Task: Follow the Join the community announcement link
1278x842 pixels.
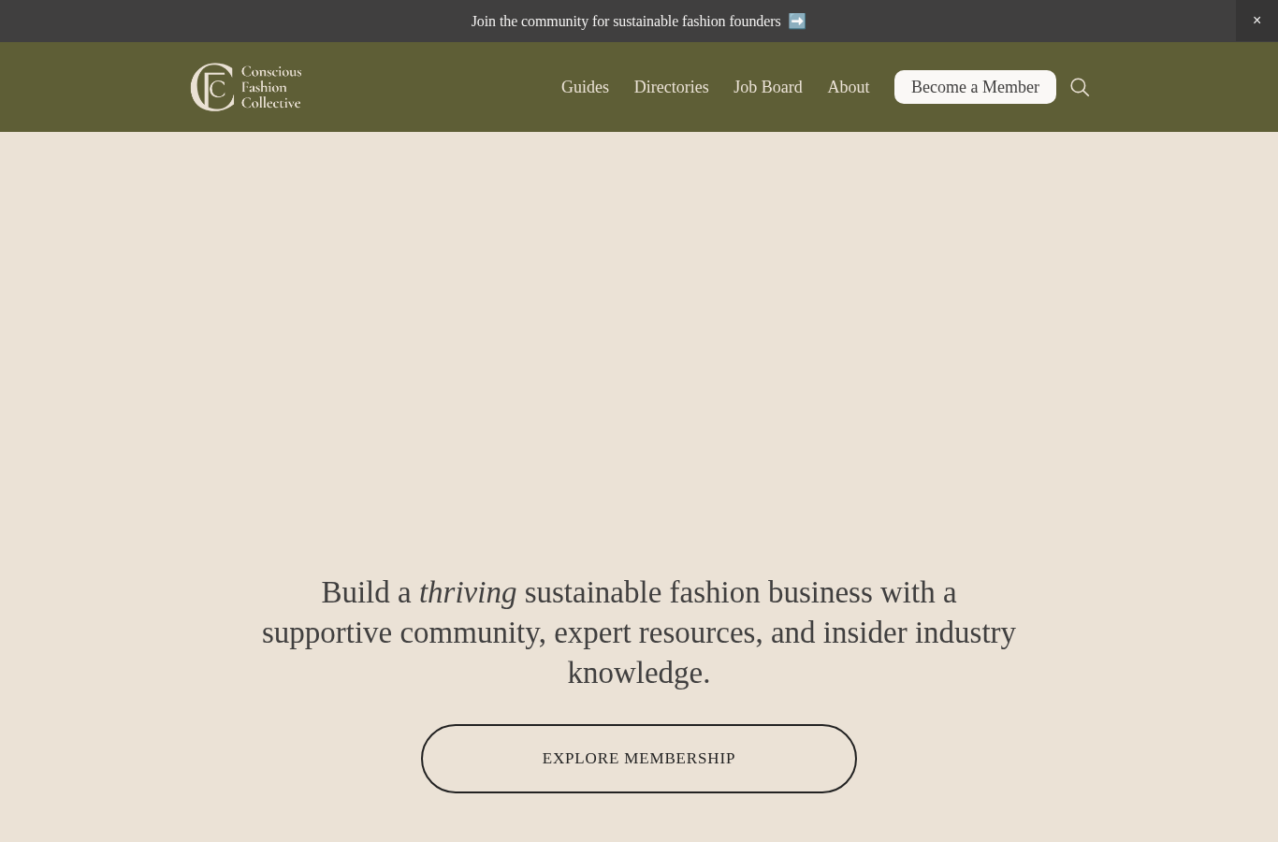Action: click(x=626, y=21)
